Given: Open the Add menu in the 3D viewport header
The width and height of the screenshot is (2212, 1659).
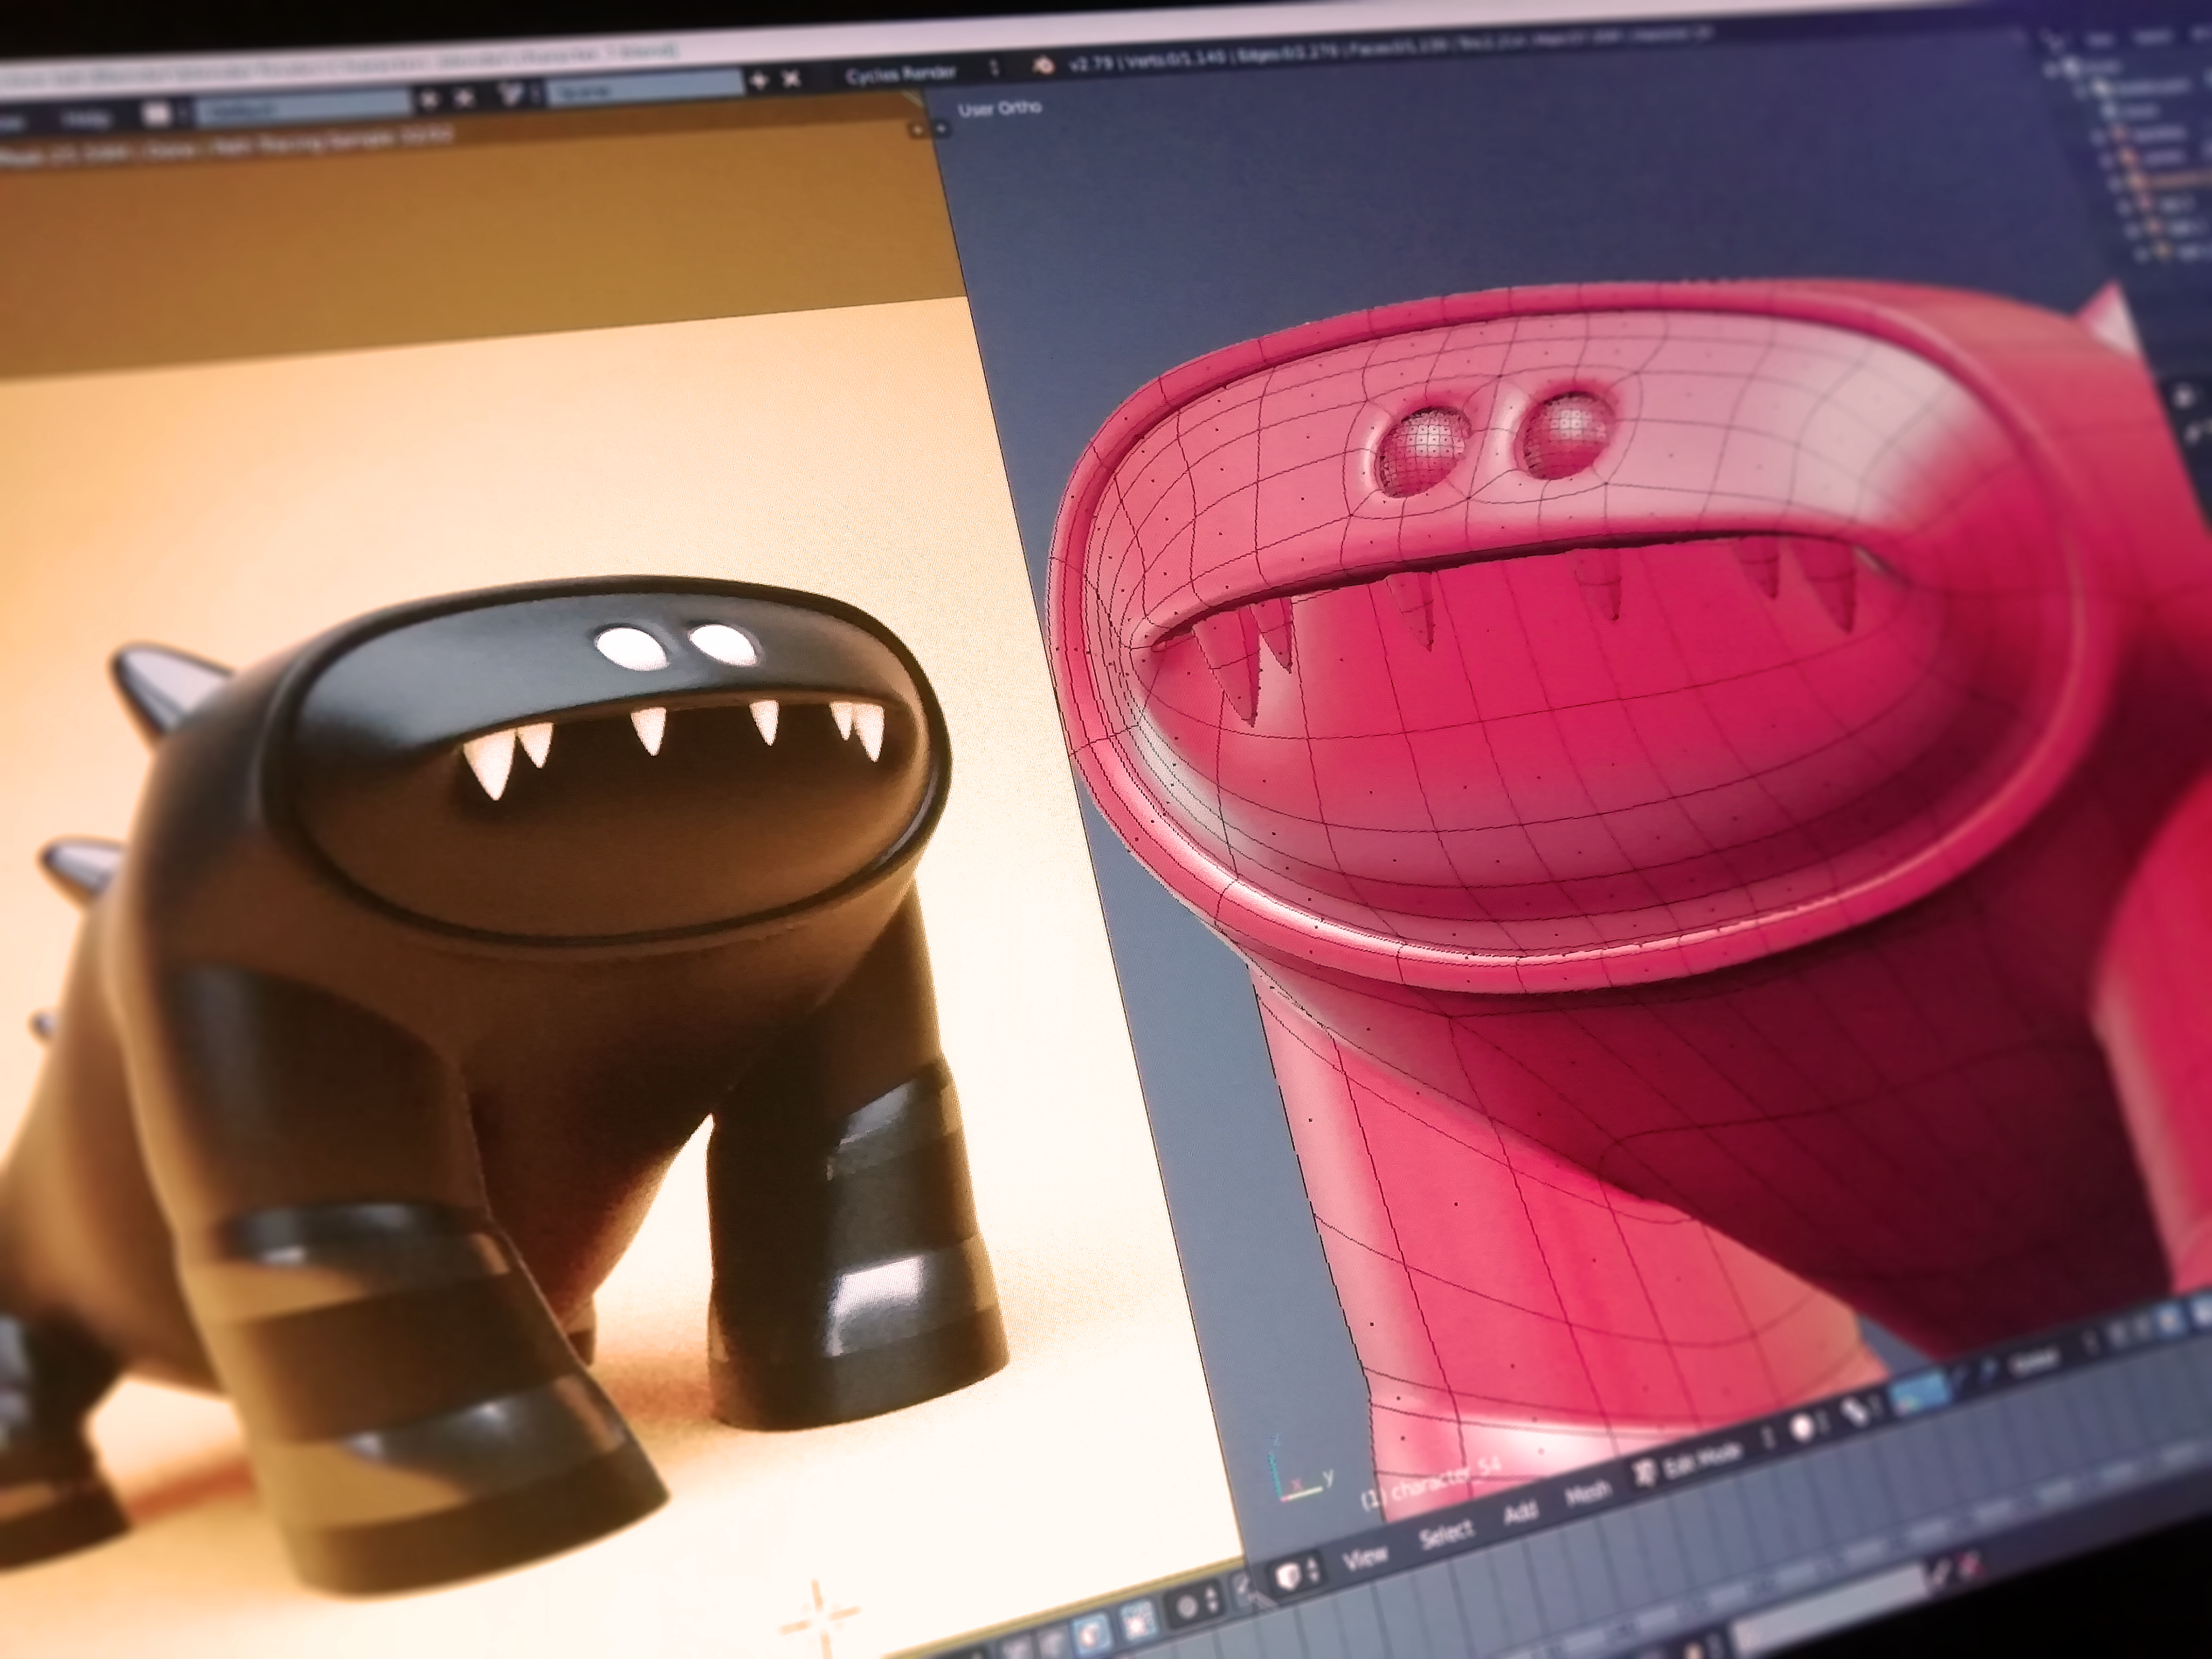Looking at the screenshot, I should coord(1520,1512).
